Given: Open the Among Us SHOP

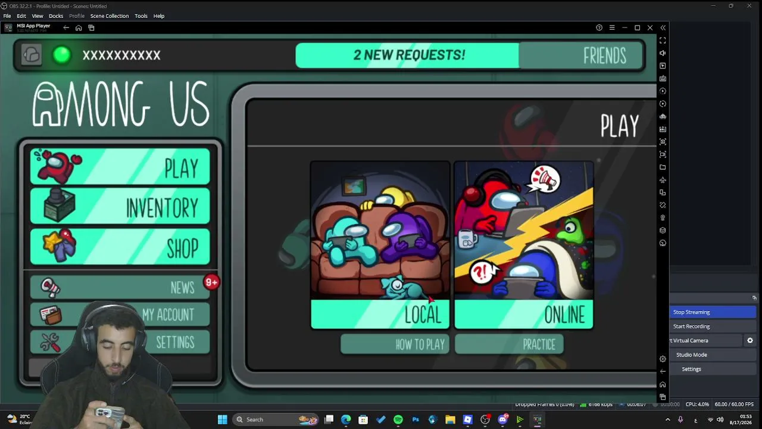Looking at the screenshot, I should (x=120, y=247).
